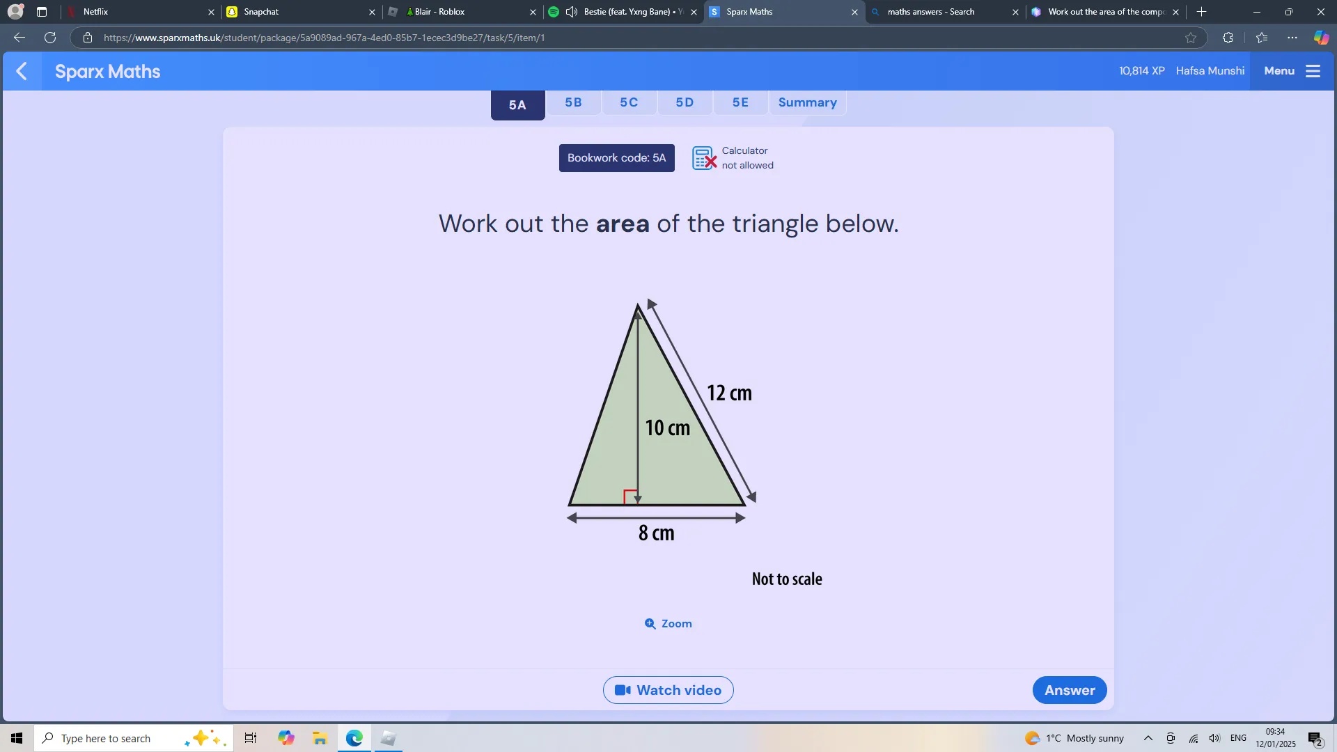The image size is (1337, 752).
Task: Open the Settings and more menu
Action: coord(1293,38)
